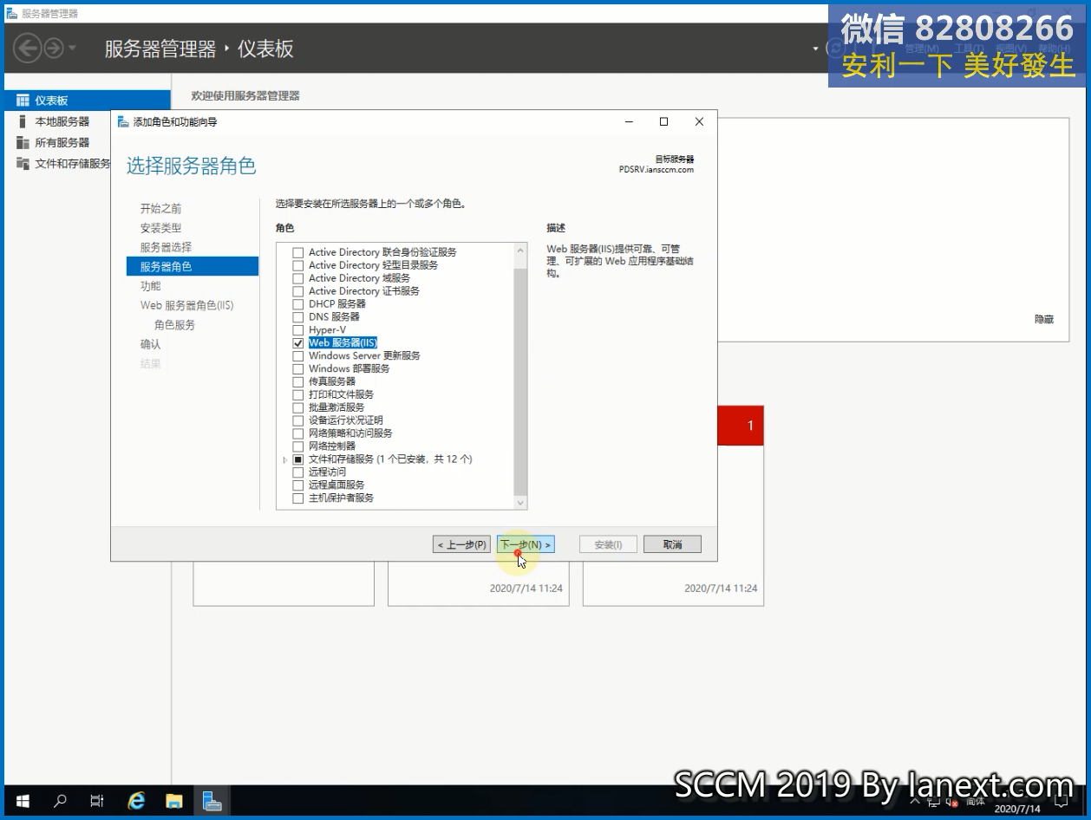The width and height of the screenshot is (1091, 820).
Task: Click the 简体 input method indicator
Action: 975,804
